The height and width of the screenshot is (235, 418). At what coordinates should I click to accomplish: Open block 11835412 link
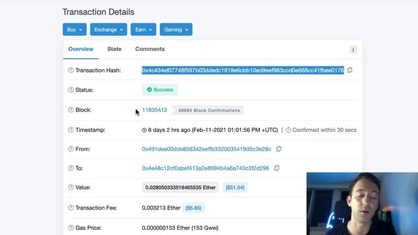[x=155, y=110]
